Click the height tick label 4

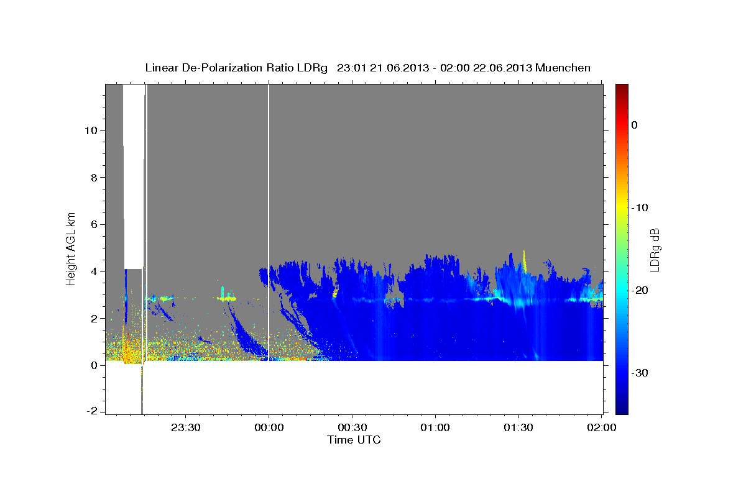pos(95,271)
